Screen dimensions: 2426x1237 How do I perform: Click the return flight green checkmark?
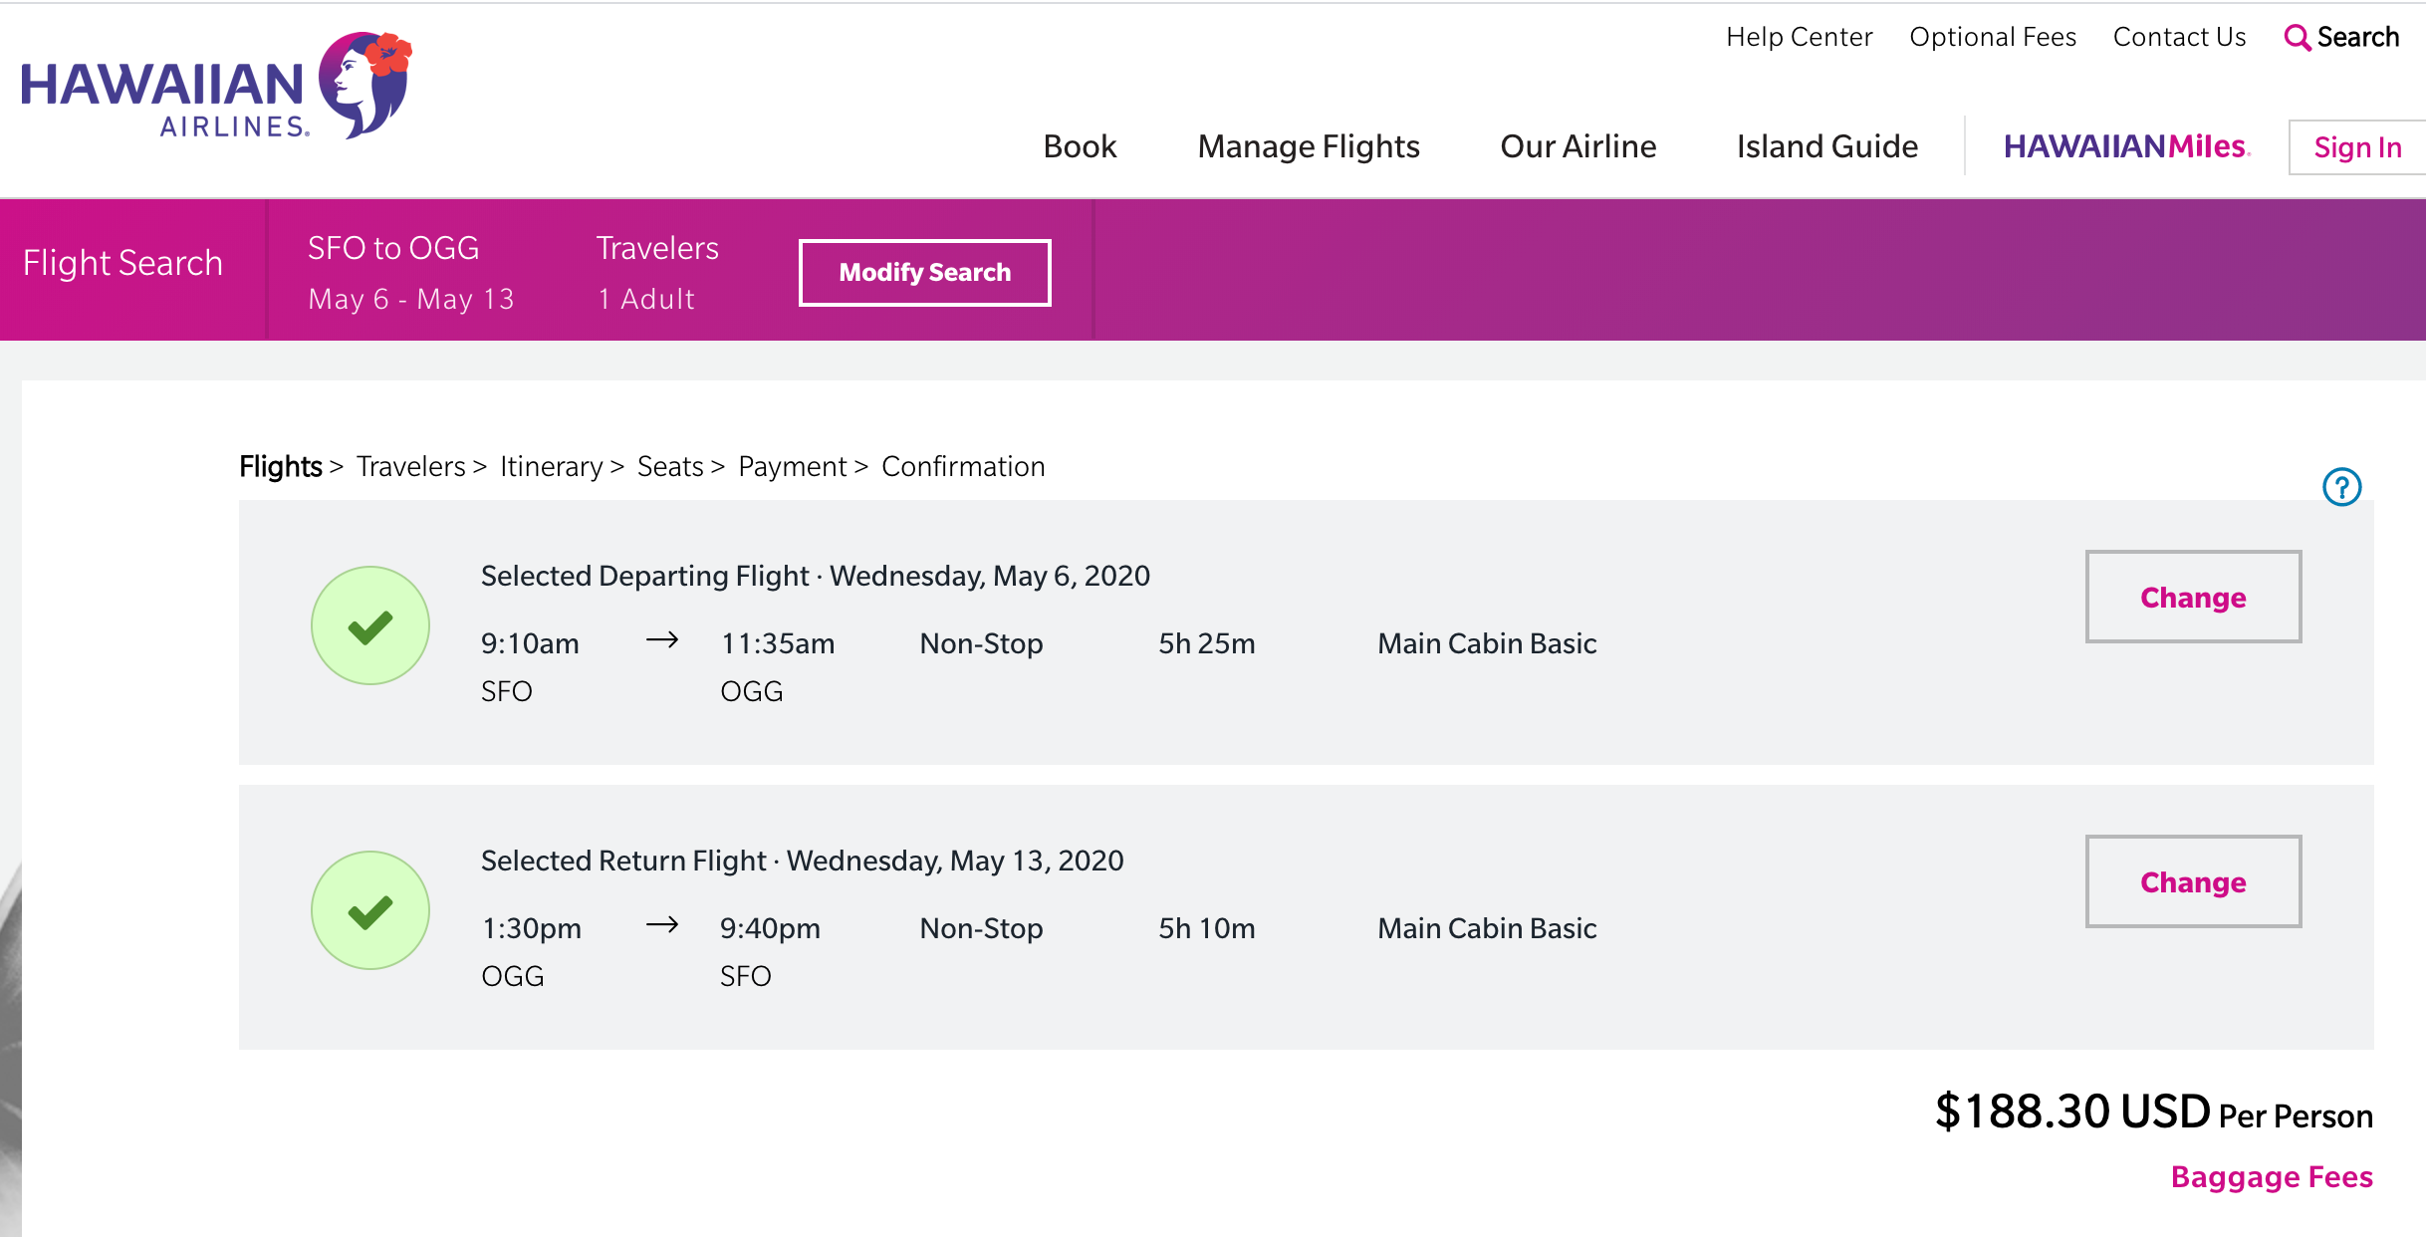370,910
